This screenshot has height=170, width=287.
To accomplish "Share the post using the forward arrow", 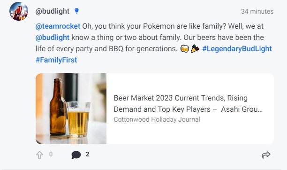I will click(266, 155).
